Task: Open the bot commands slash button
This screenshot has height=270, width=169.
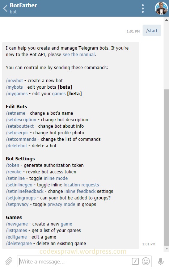Action: 135,261
